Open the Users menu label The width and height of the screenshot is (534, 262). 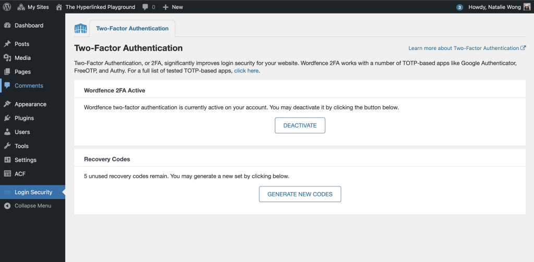[22, 132]
